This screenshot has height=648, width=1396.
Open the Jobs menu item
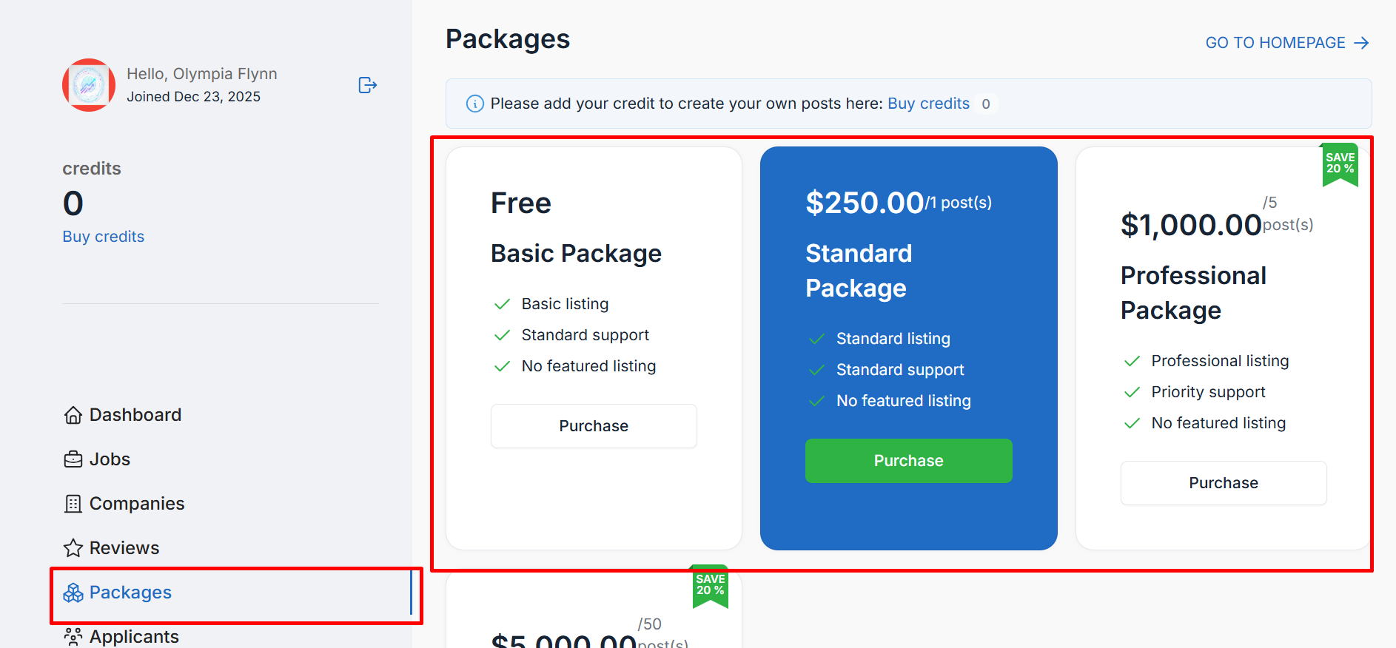coord(110,459)
